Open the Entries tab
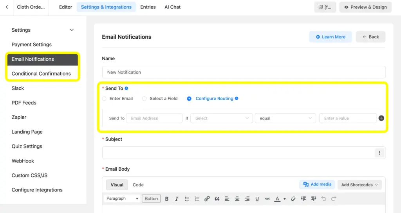 click(148, 7)
